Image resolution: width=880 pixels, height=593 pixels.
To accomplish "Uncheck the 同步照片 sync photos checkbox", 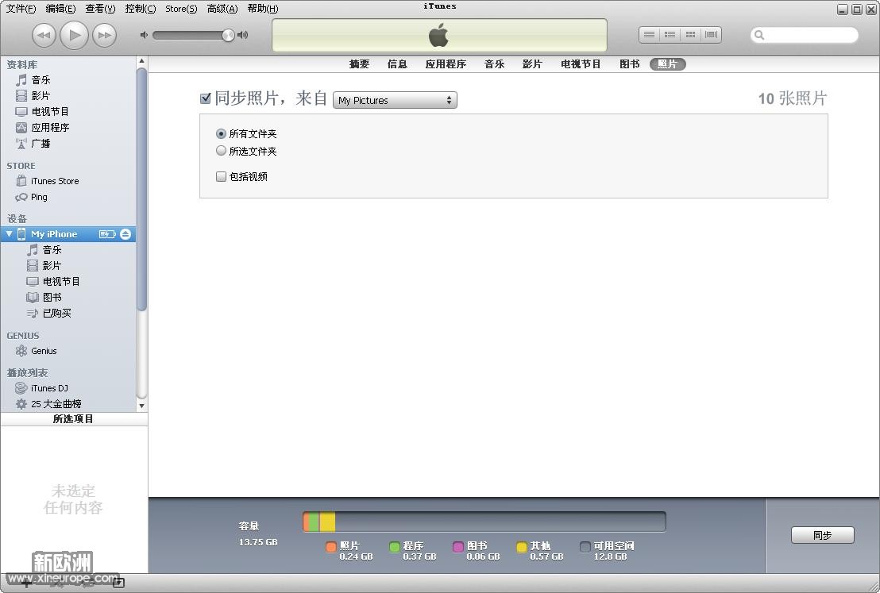I will click(x=206, y=98).
